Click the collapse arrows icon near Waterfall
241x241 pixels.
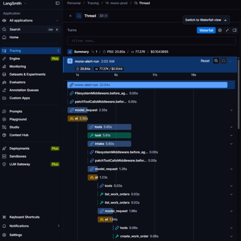click(227, 30)
